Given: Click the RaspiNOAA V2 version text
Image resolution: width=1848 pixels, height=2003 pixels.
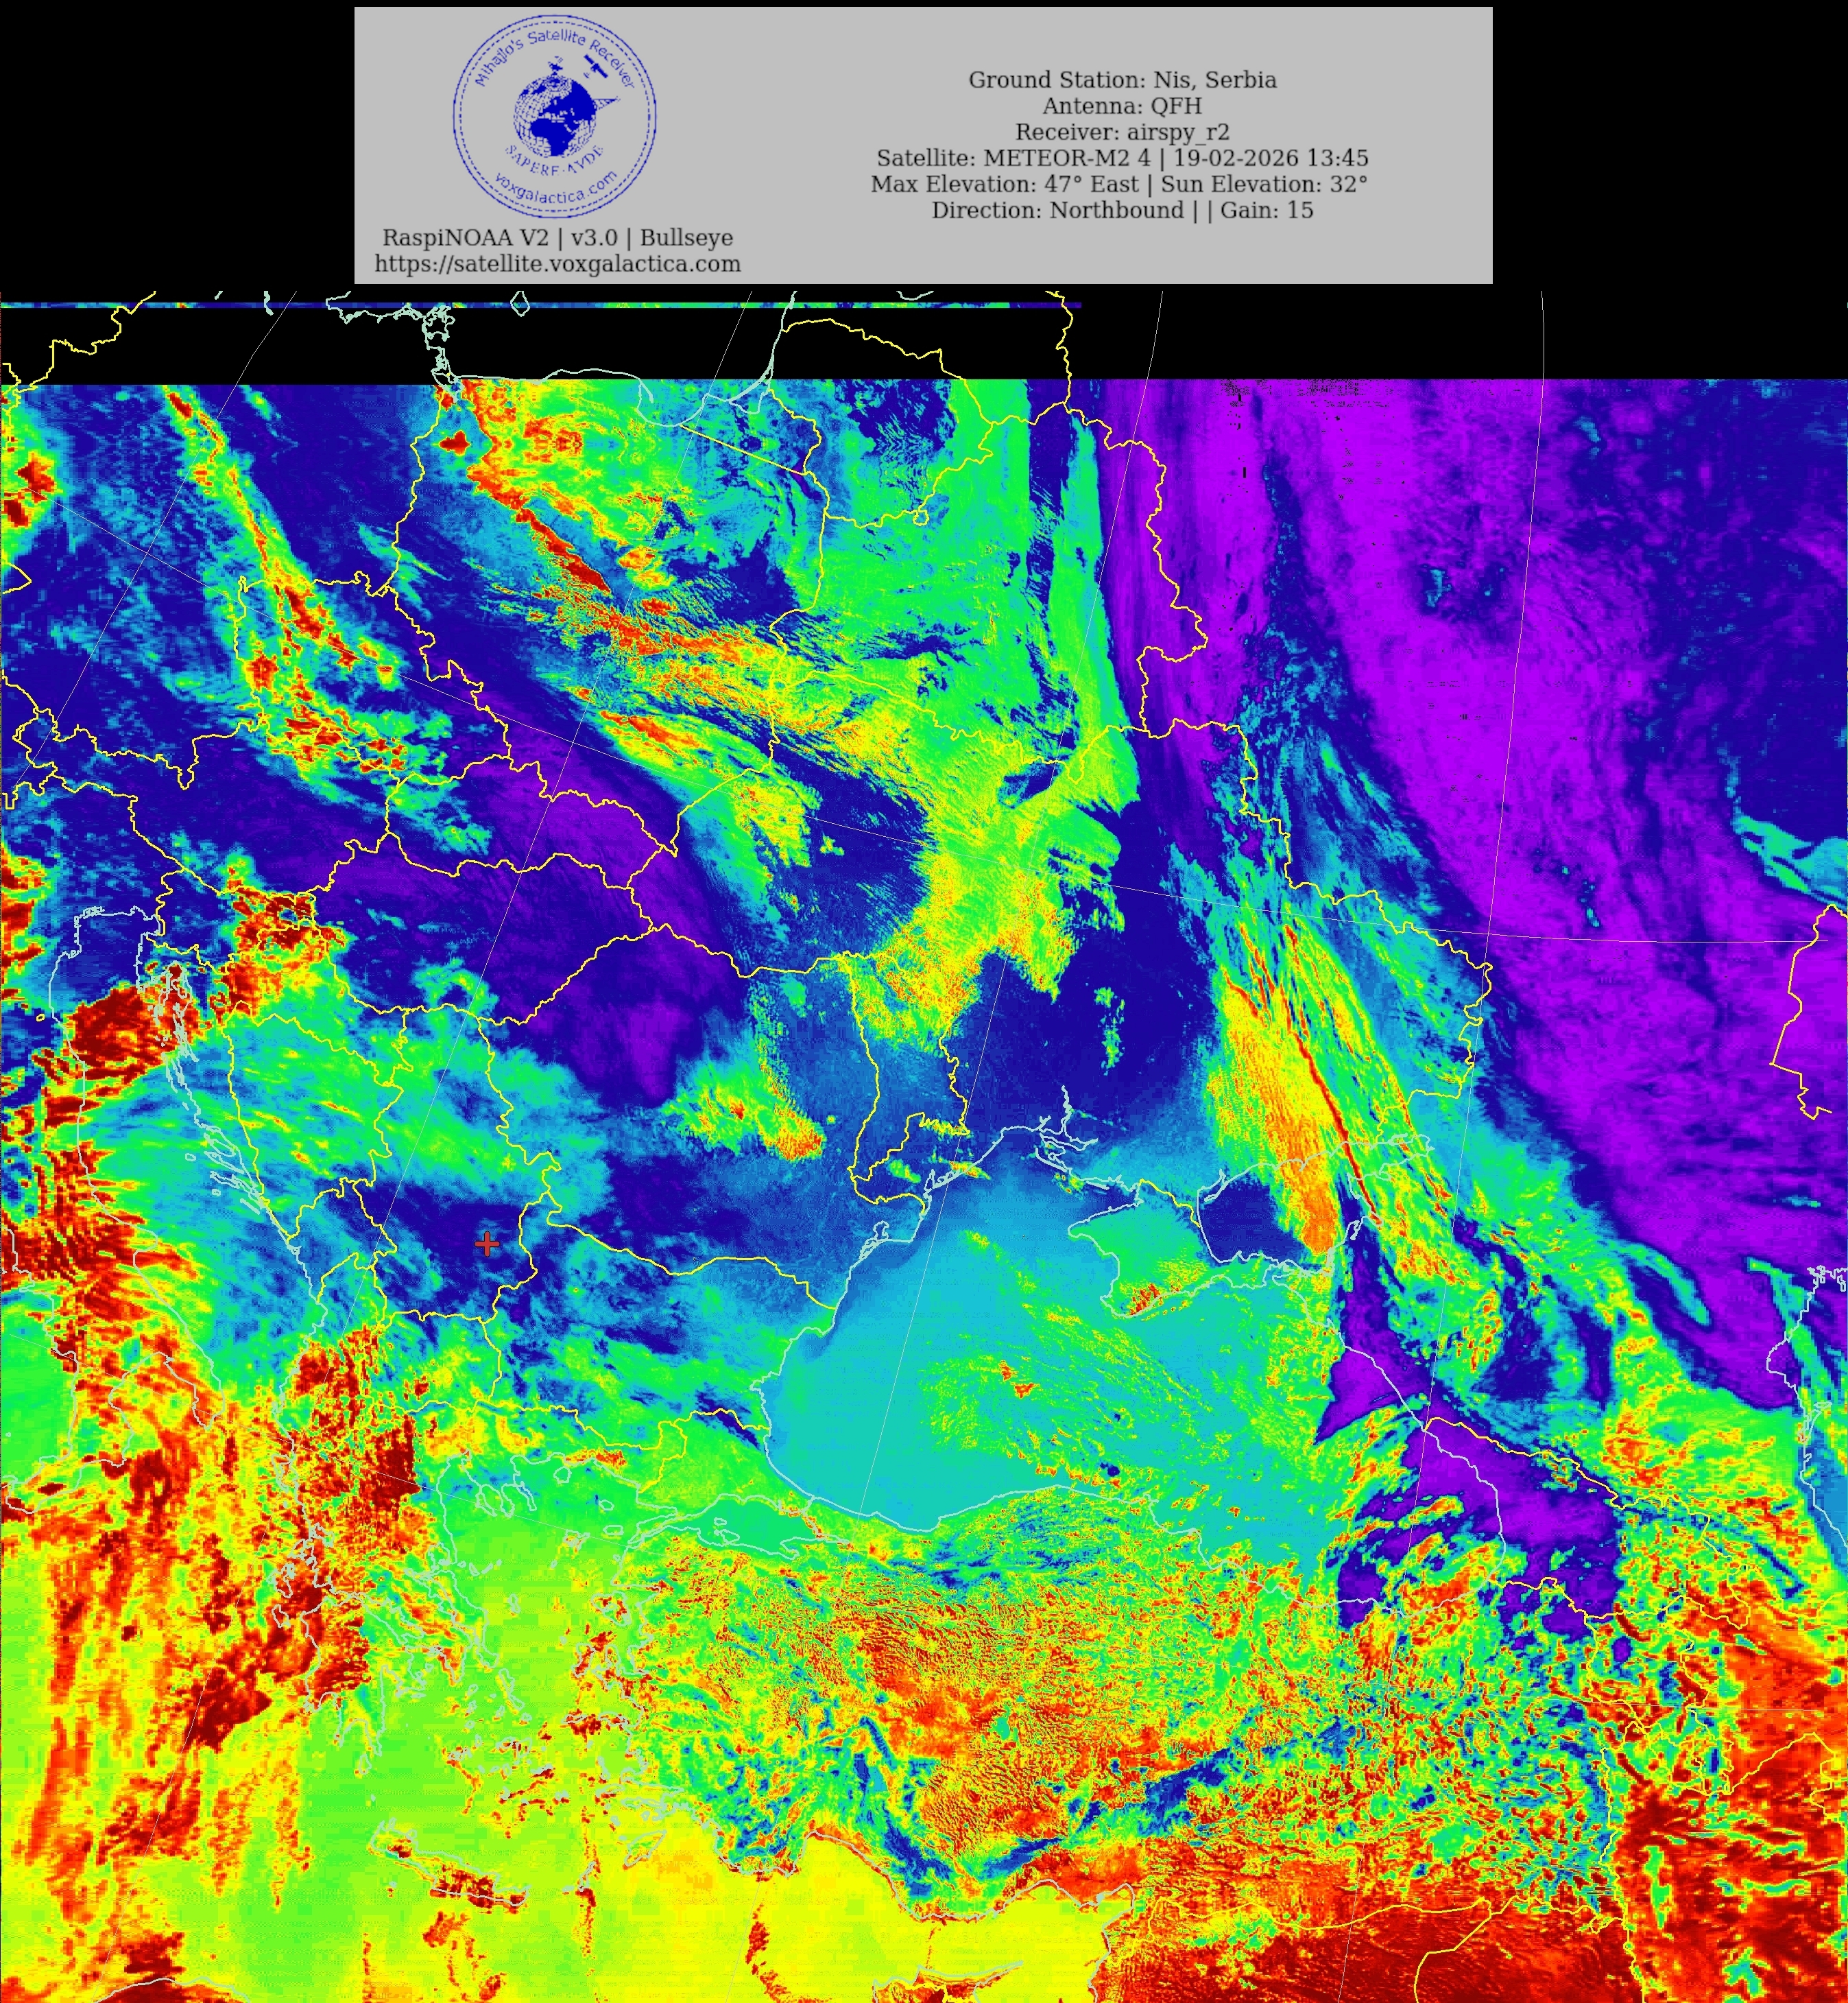Looking at the screenshot, I should click(557, 238).
